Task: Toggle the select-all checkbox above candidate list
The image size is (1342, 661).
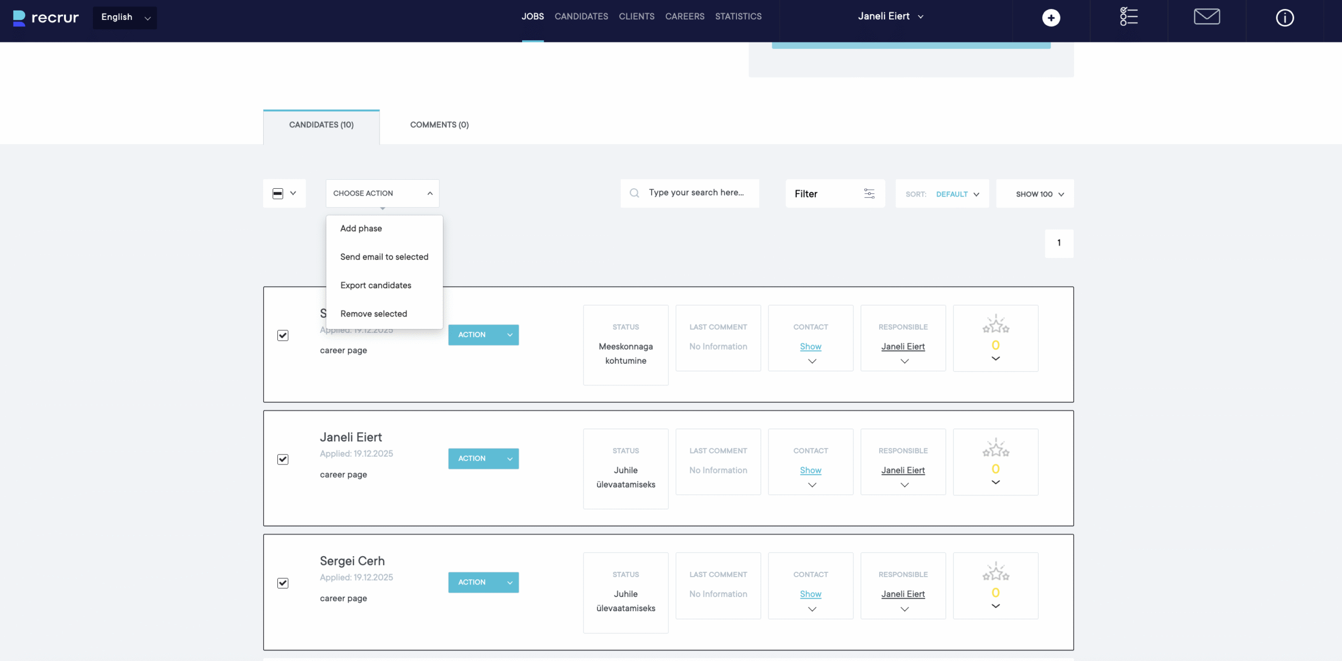Action: pyautogui.click(x=278, y=193)
